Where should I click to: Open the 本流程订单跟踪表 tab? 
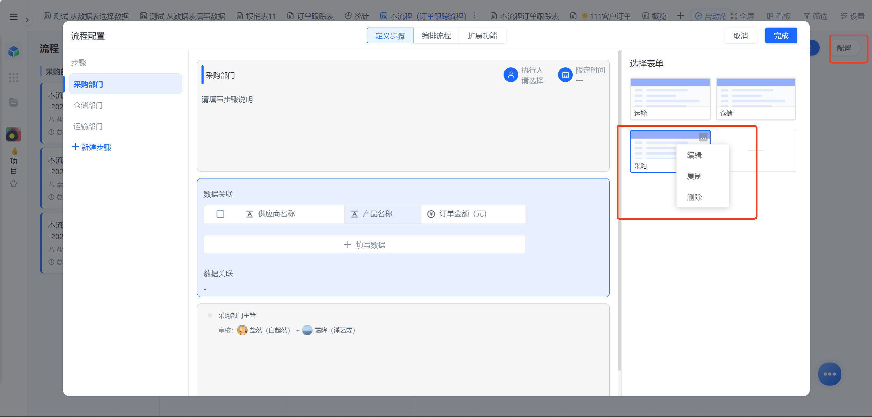coord(525,16)
